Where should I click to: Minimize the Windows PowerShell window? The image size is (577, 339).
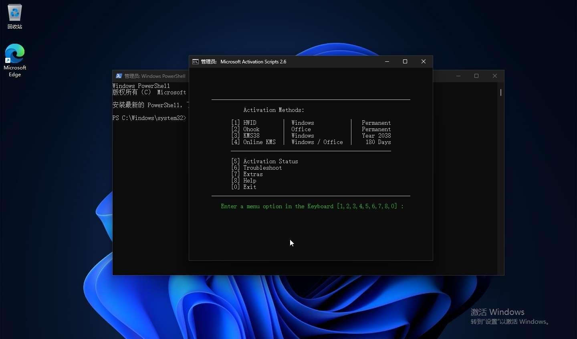pos(458,76)
